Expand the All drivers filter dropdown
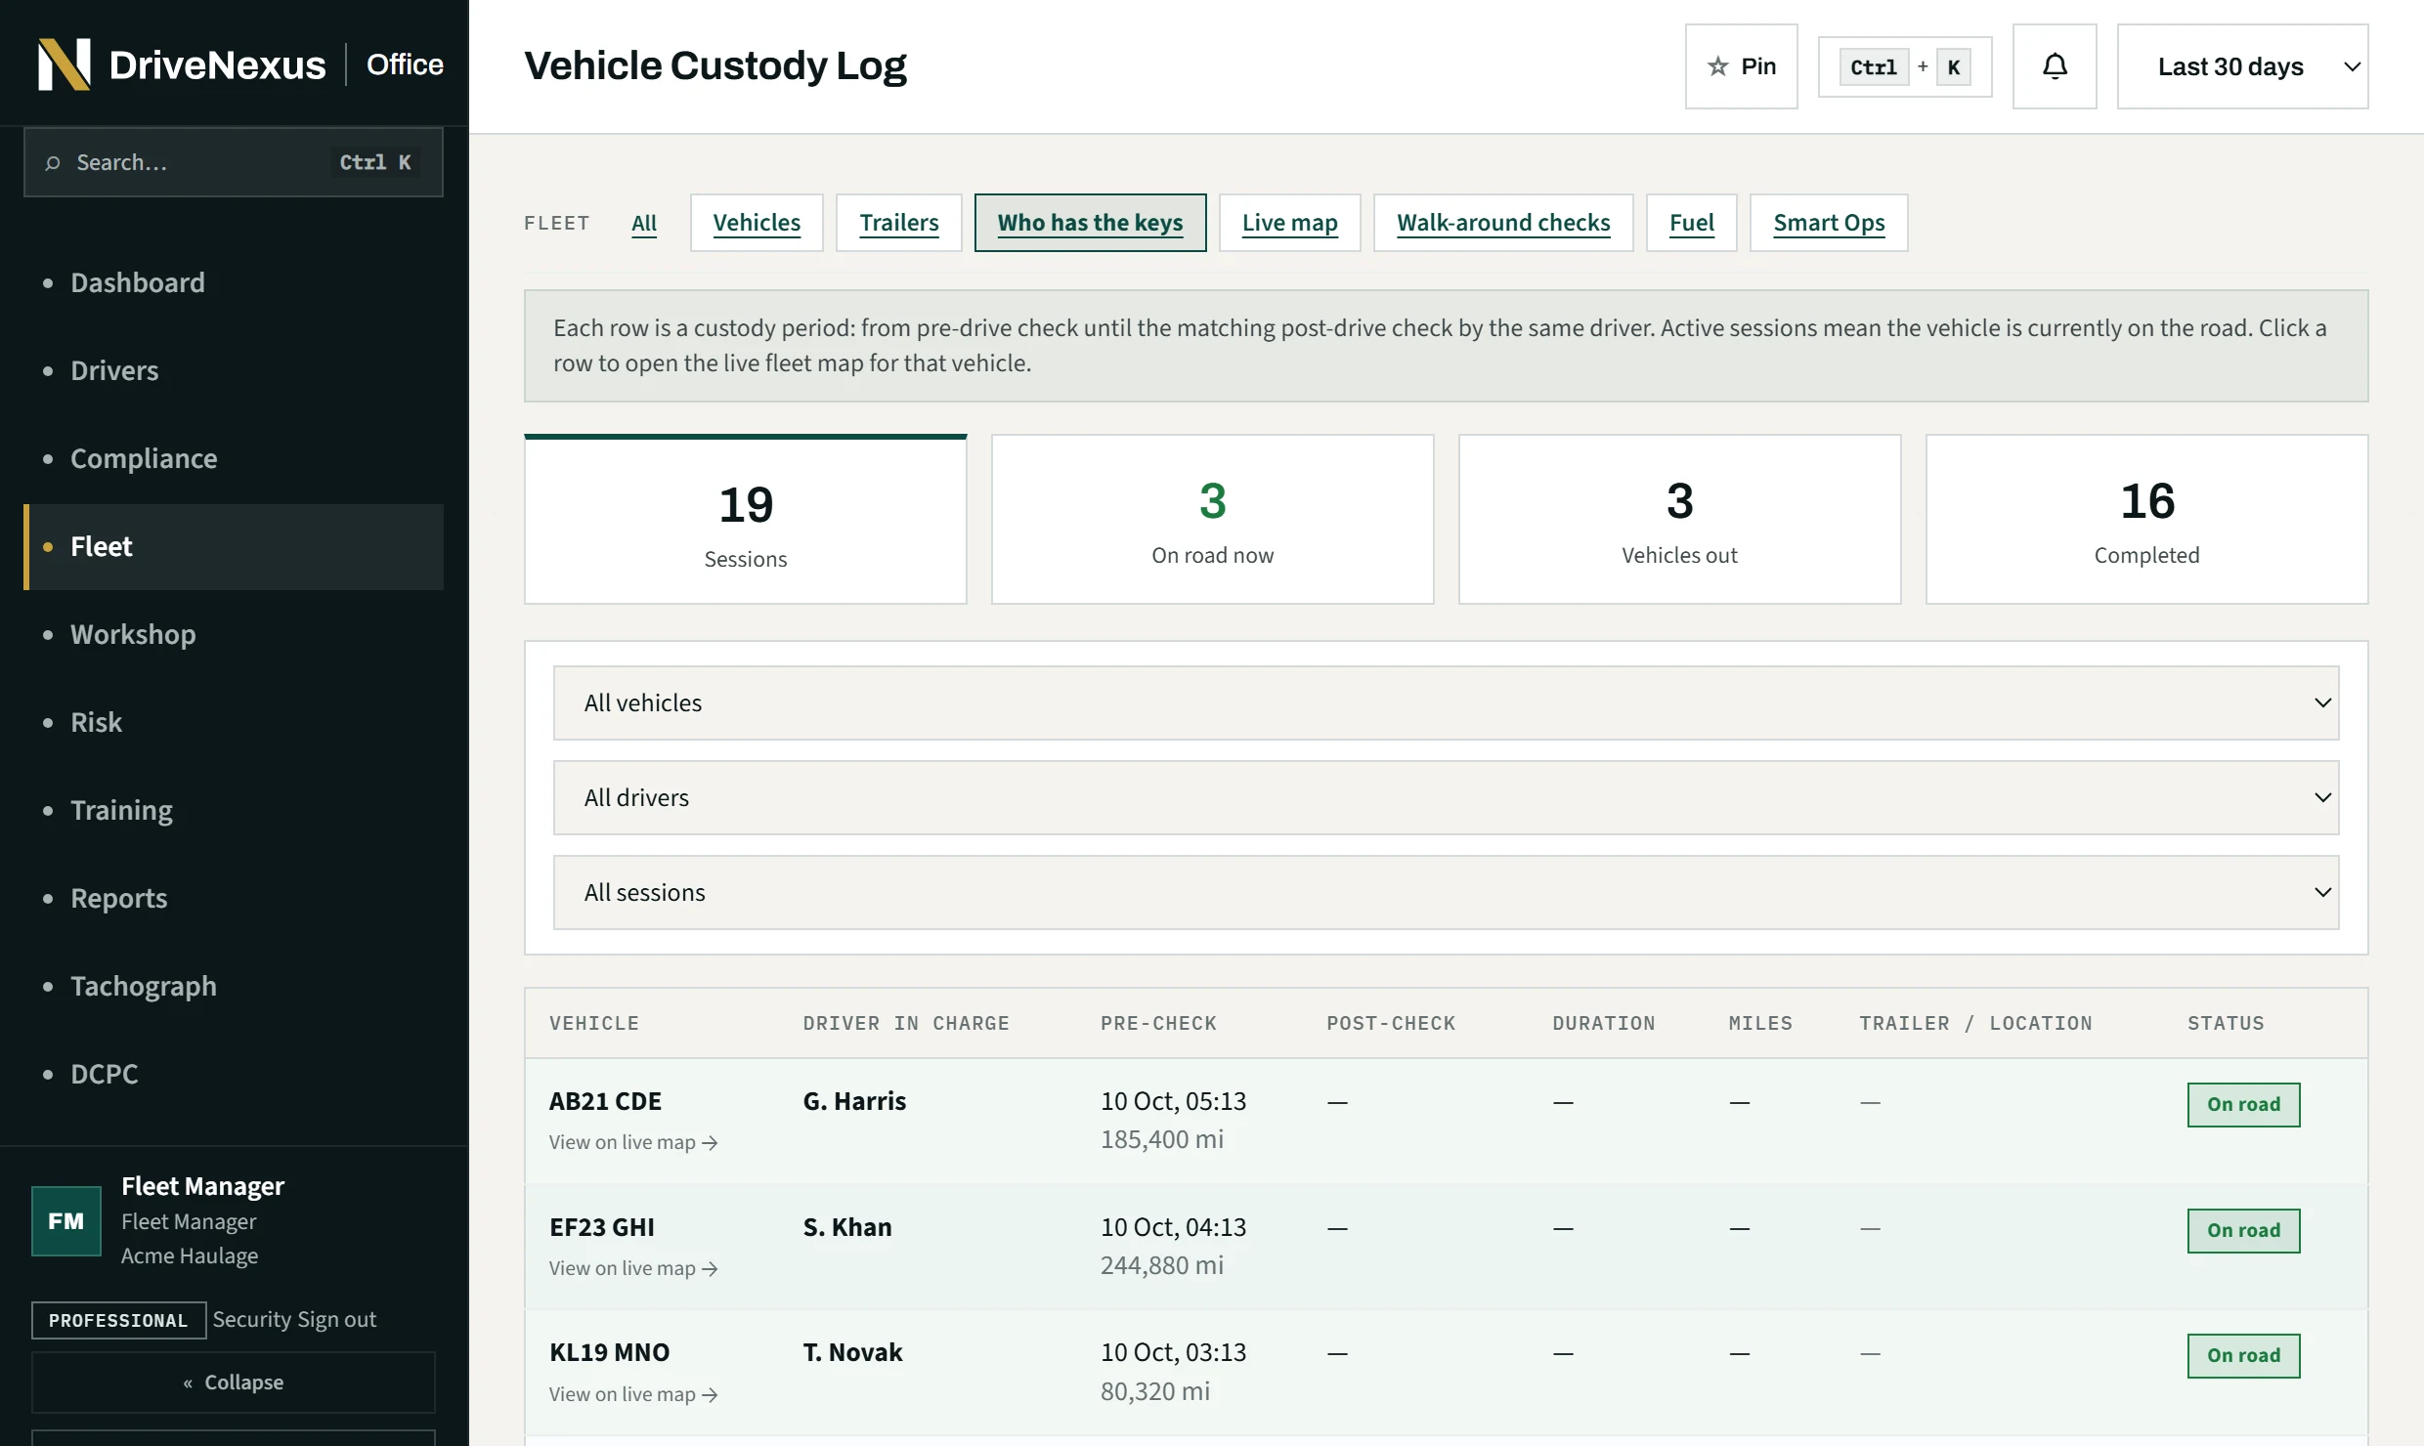Screen dimensions: 2424x1446 [x=1446, y=797]
